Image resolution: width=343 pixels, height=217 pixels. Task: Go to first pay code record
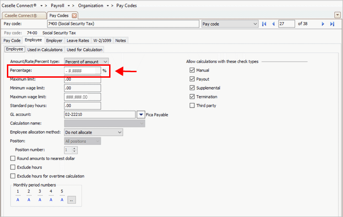pyautogui.click(x=264, y=24)
